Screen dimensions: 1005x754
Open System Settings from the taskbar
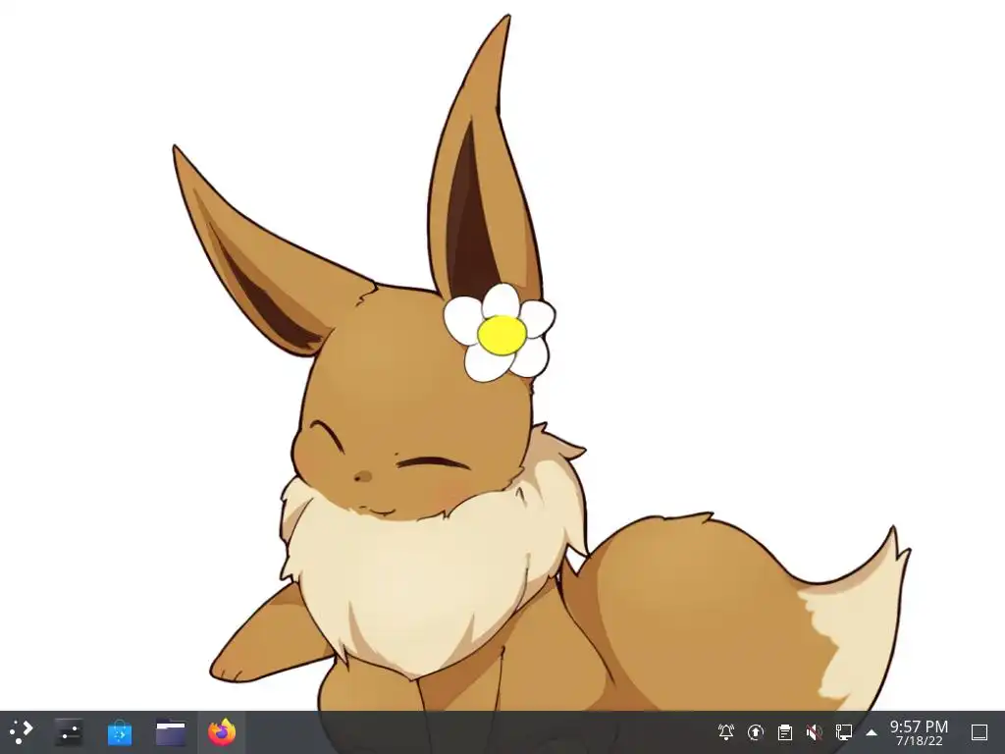click(68, 732)
